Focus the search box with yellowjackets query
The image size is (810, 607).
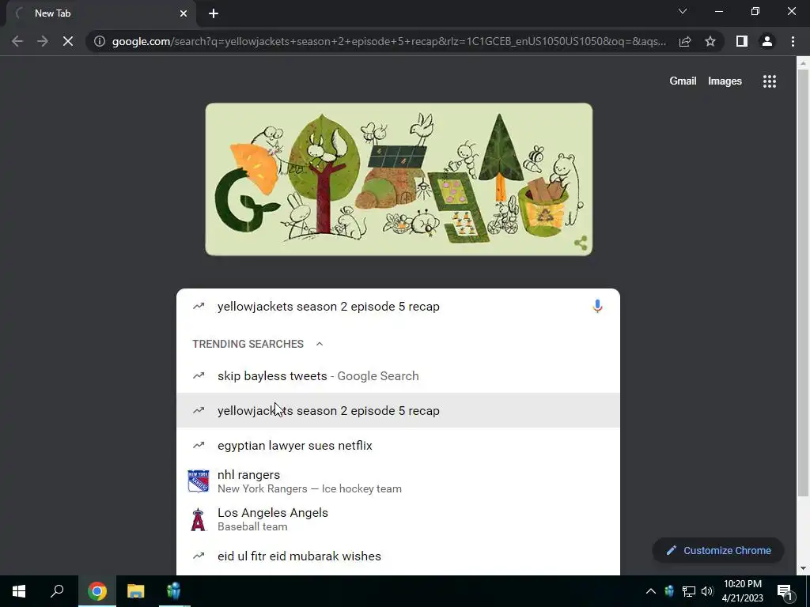point(399,306)
